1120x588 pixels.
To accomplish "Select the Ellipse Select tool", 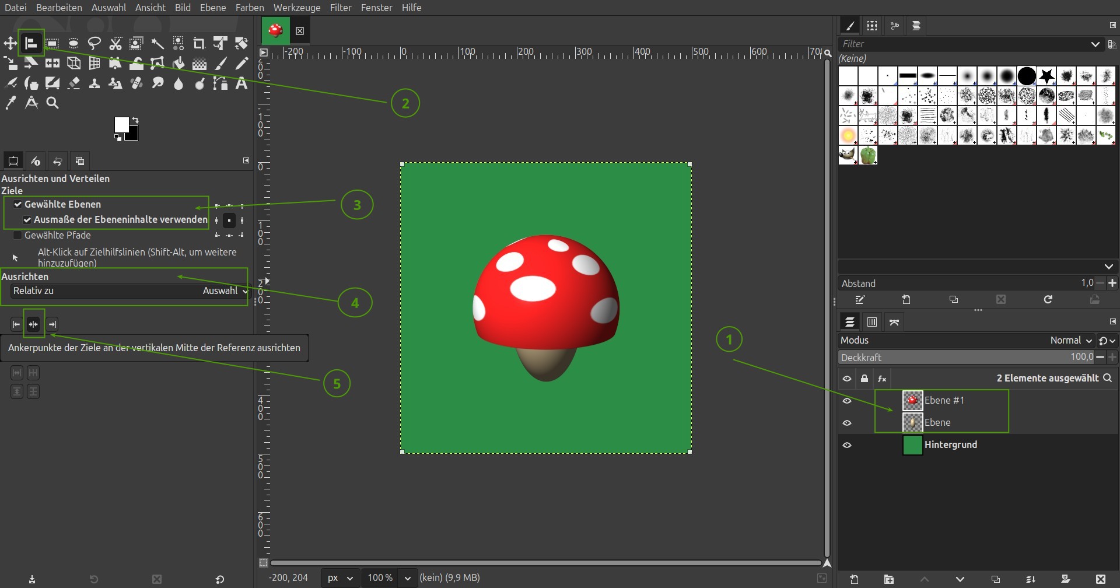I will [73, 43].
